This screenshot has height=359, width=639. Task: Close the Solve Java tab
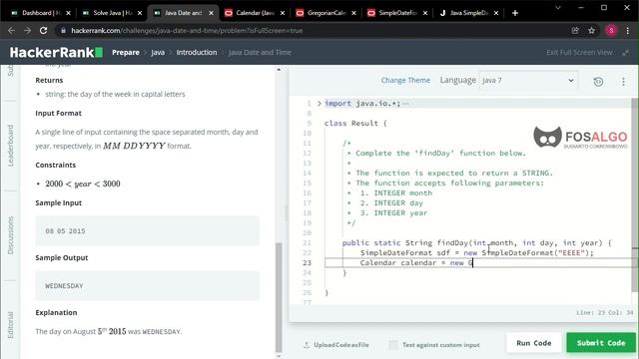[x=140, y=13]
